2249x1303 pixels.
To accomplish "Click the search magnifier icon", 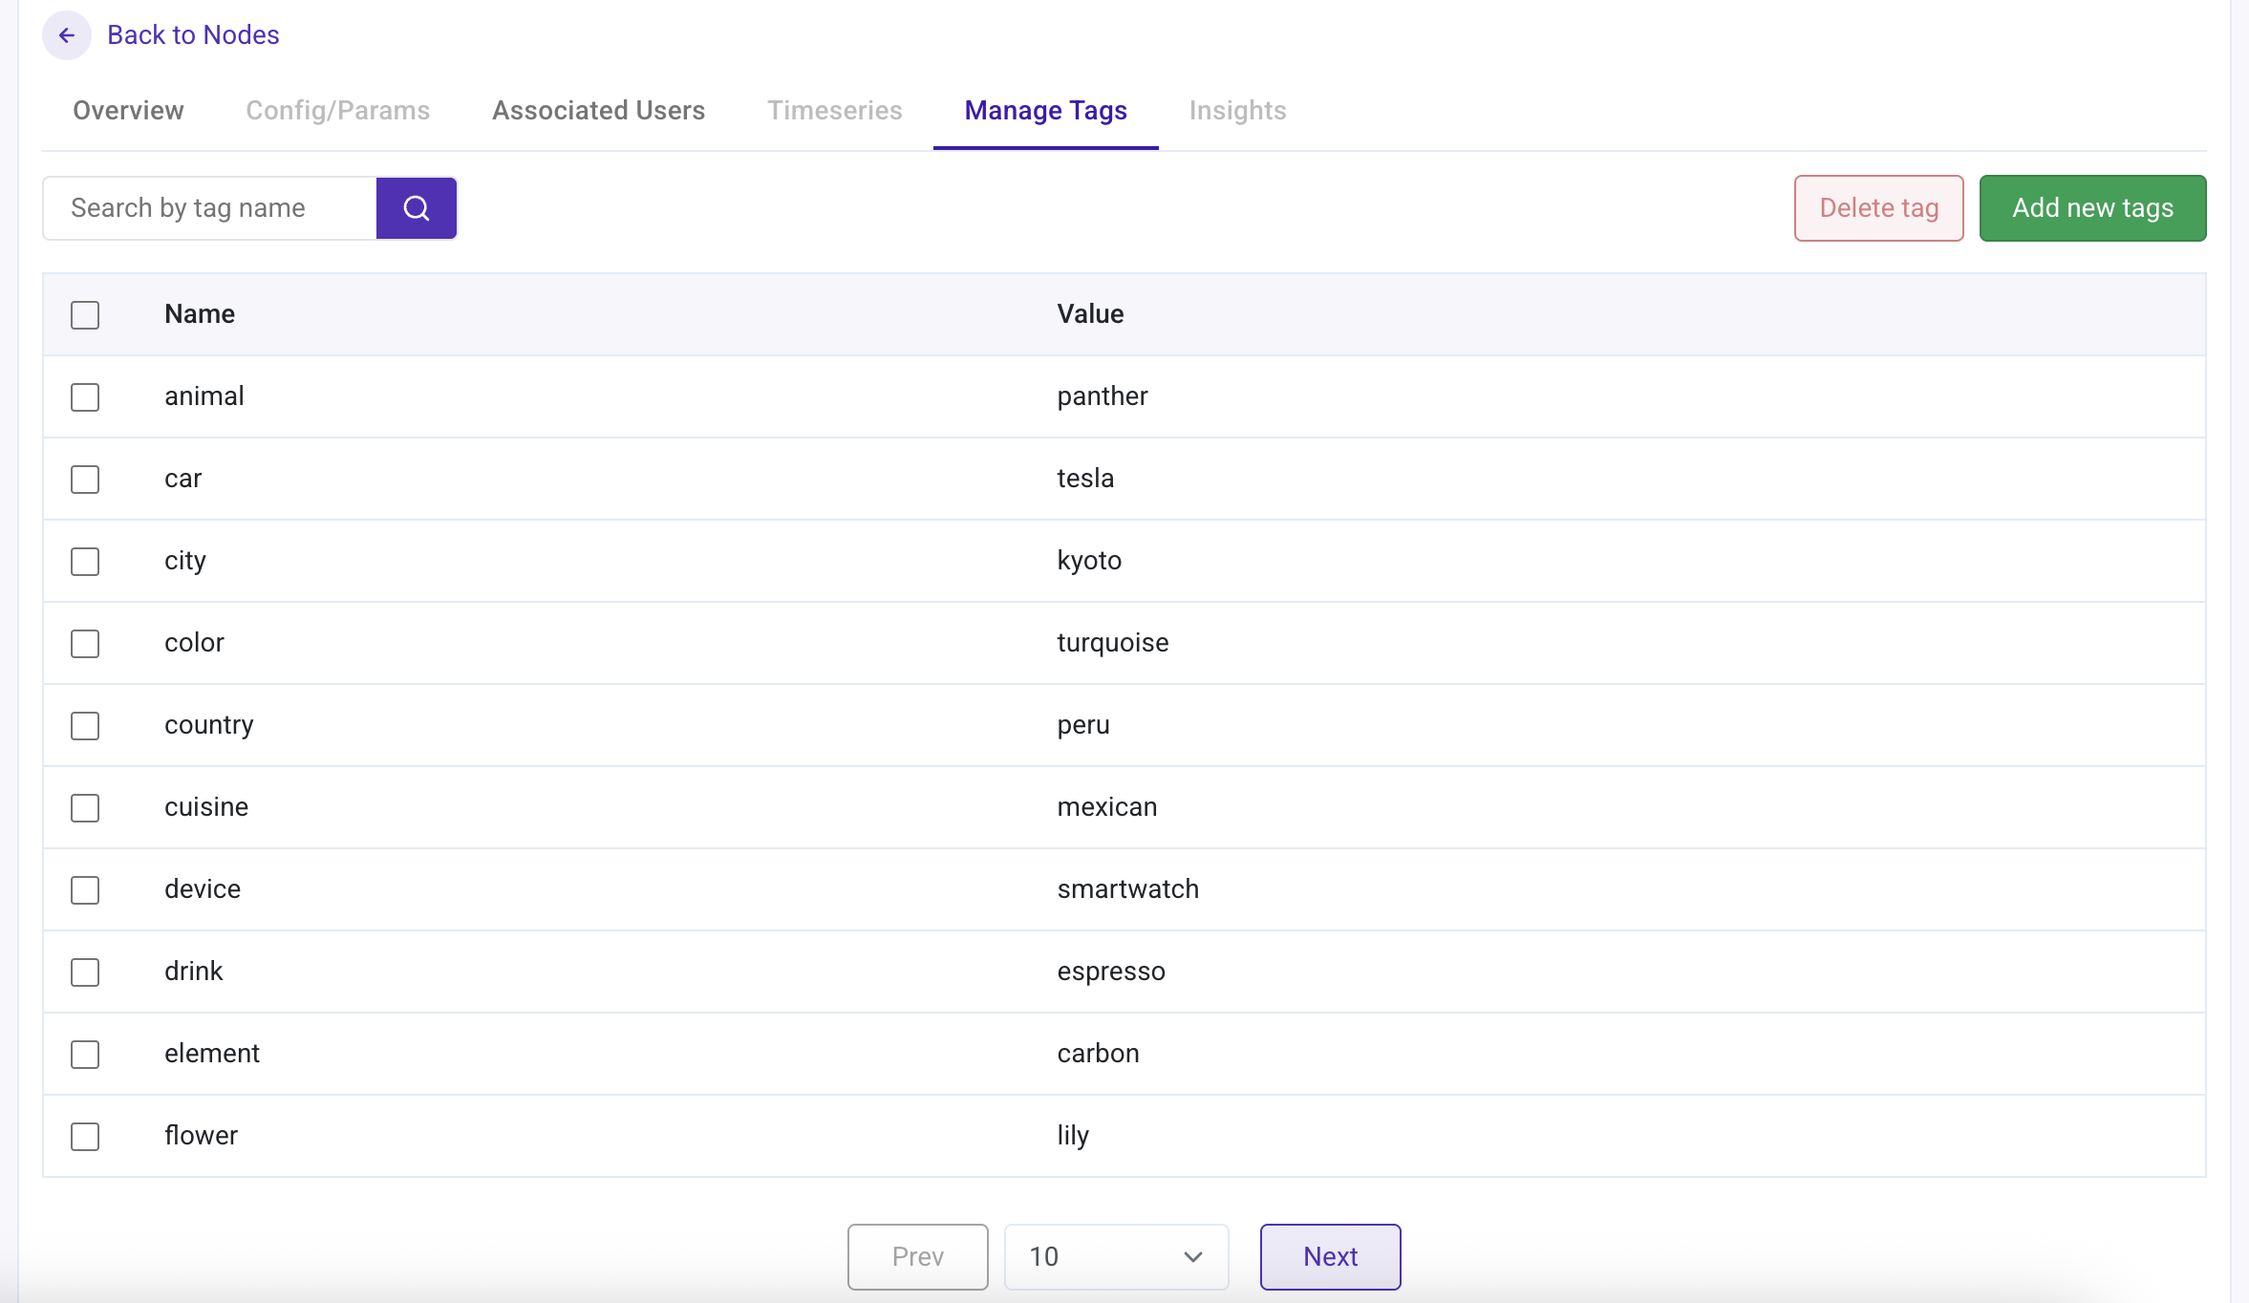I will click(x=416, y=207).
